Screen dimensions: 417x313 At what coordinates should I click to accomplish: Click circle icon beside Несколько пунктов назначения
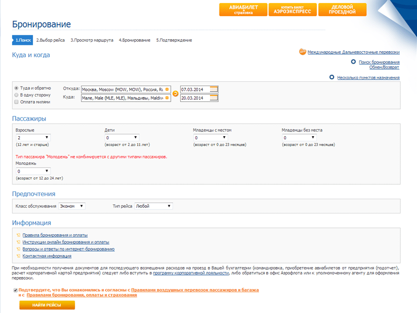[332, 77]
